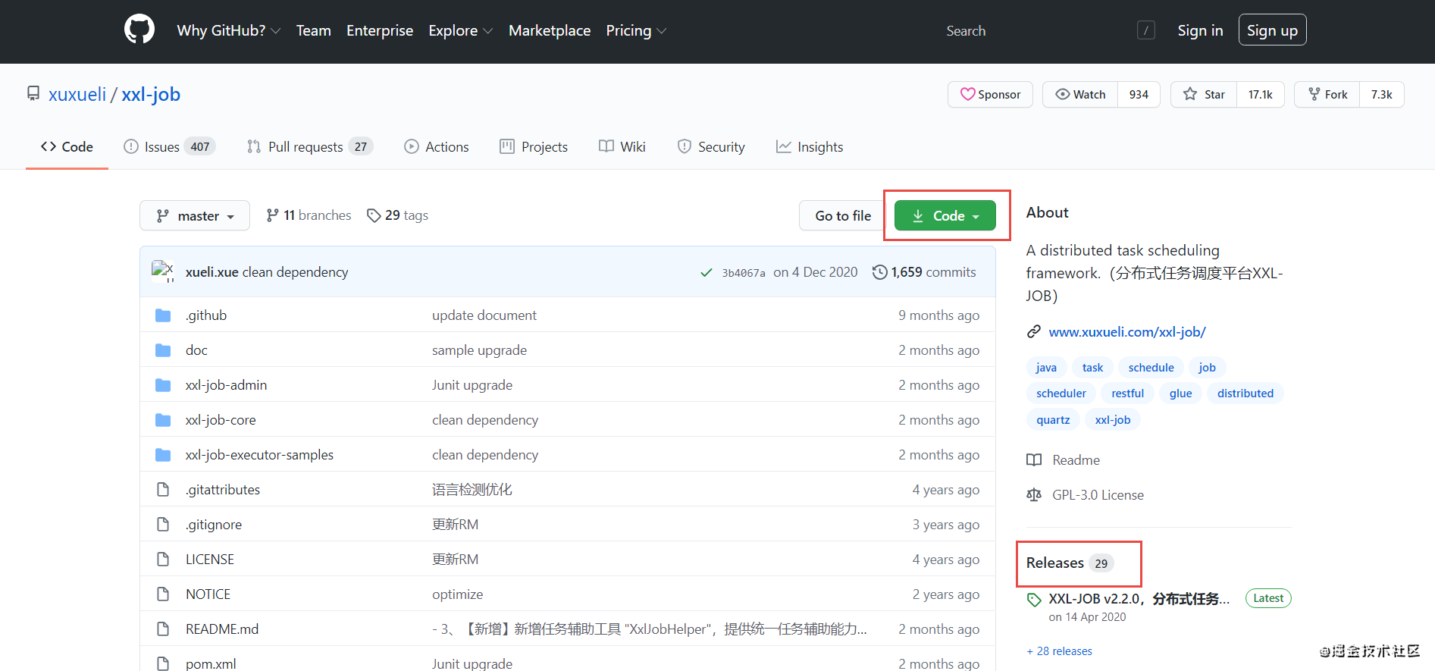This screenshot has width=1435, height=671.
Task: Click the GitHub Octocat logo
Action: click(139, 30)
